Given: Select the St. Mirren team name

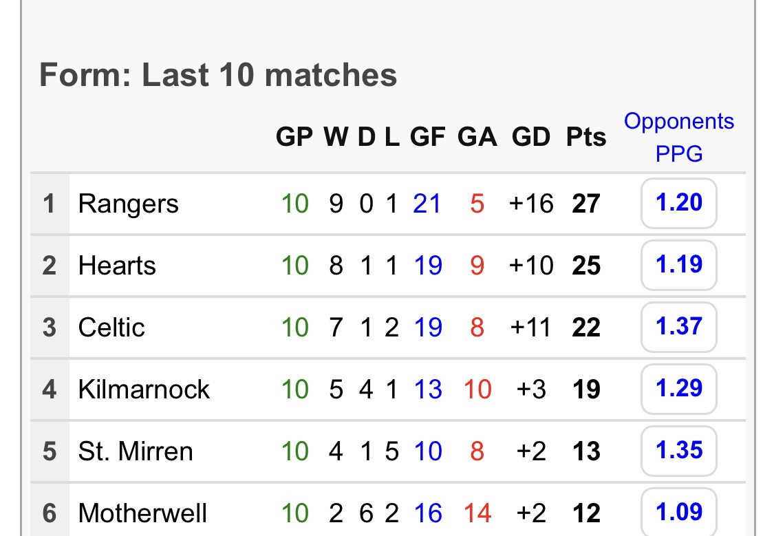Looking at the screenshot, I should [x=136, y=451].
